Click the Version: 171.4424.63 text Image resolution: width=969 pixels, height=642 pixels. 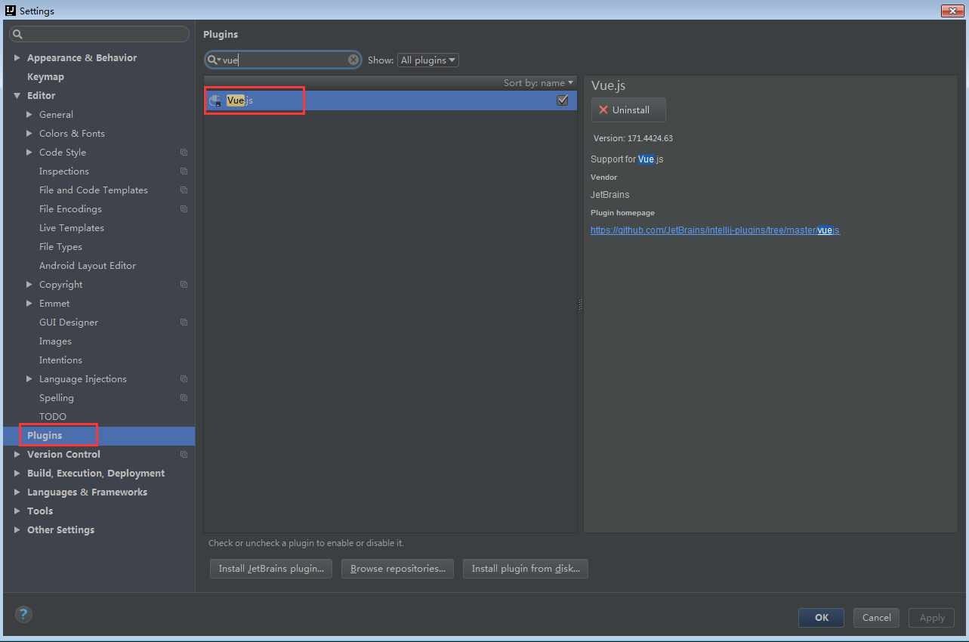point(633,139)
